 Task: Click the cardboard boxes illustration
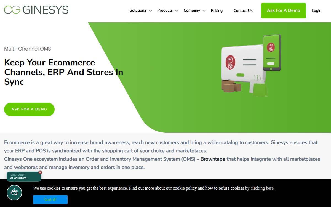[x=231, y=86]
